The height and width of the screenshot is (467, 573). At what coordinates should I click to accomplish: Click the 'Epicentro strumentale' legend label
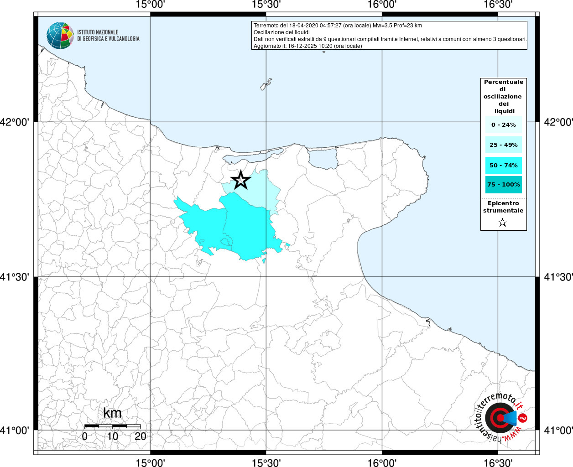[x=503, y=207]
